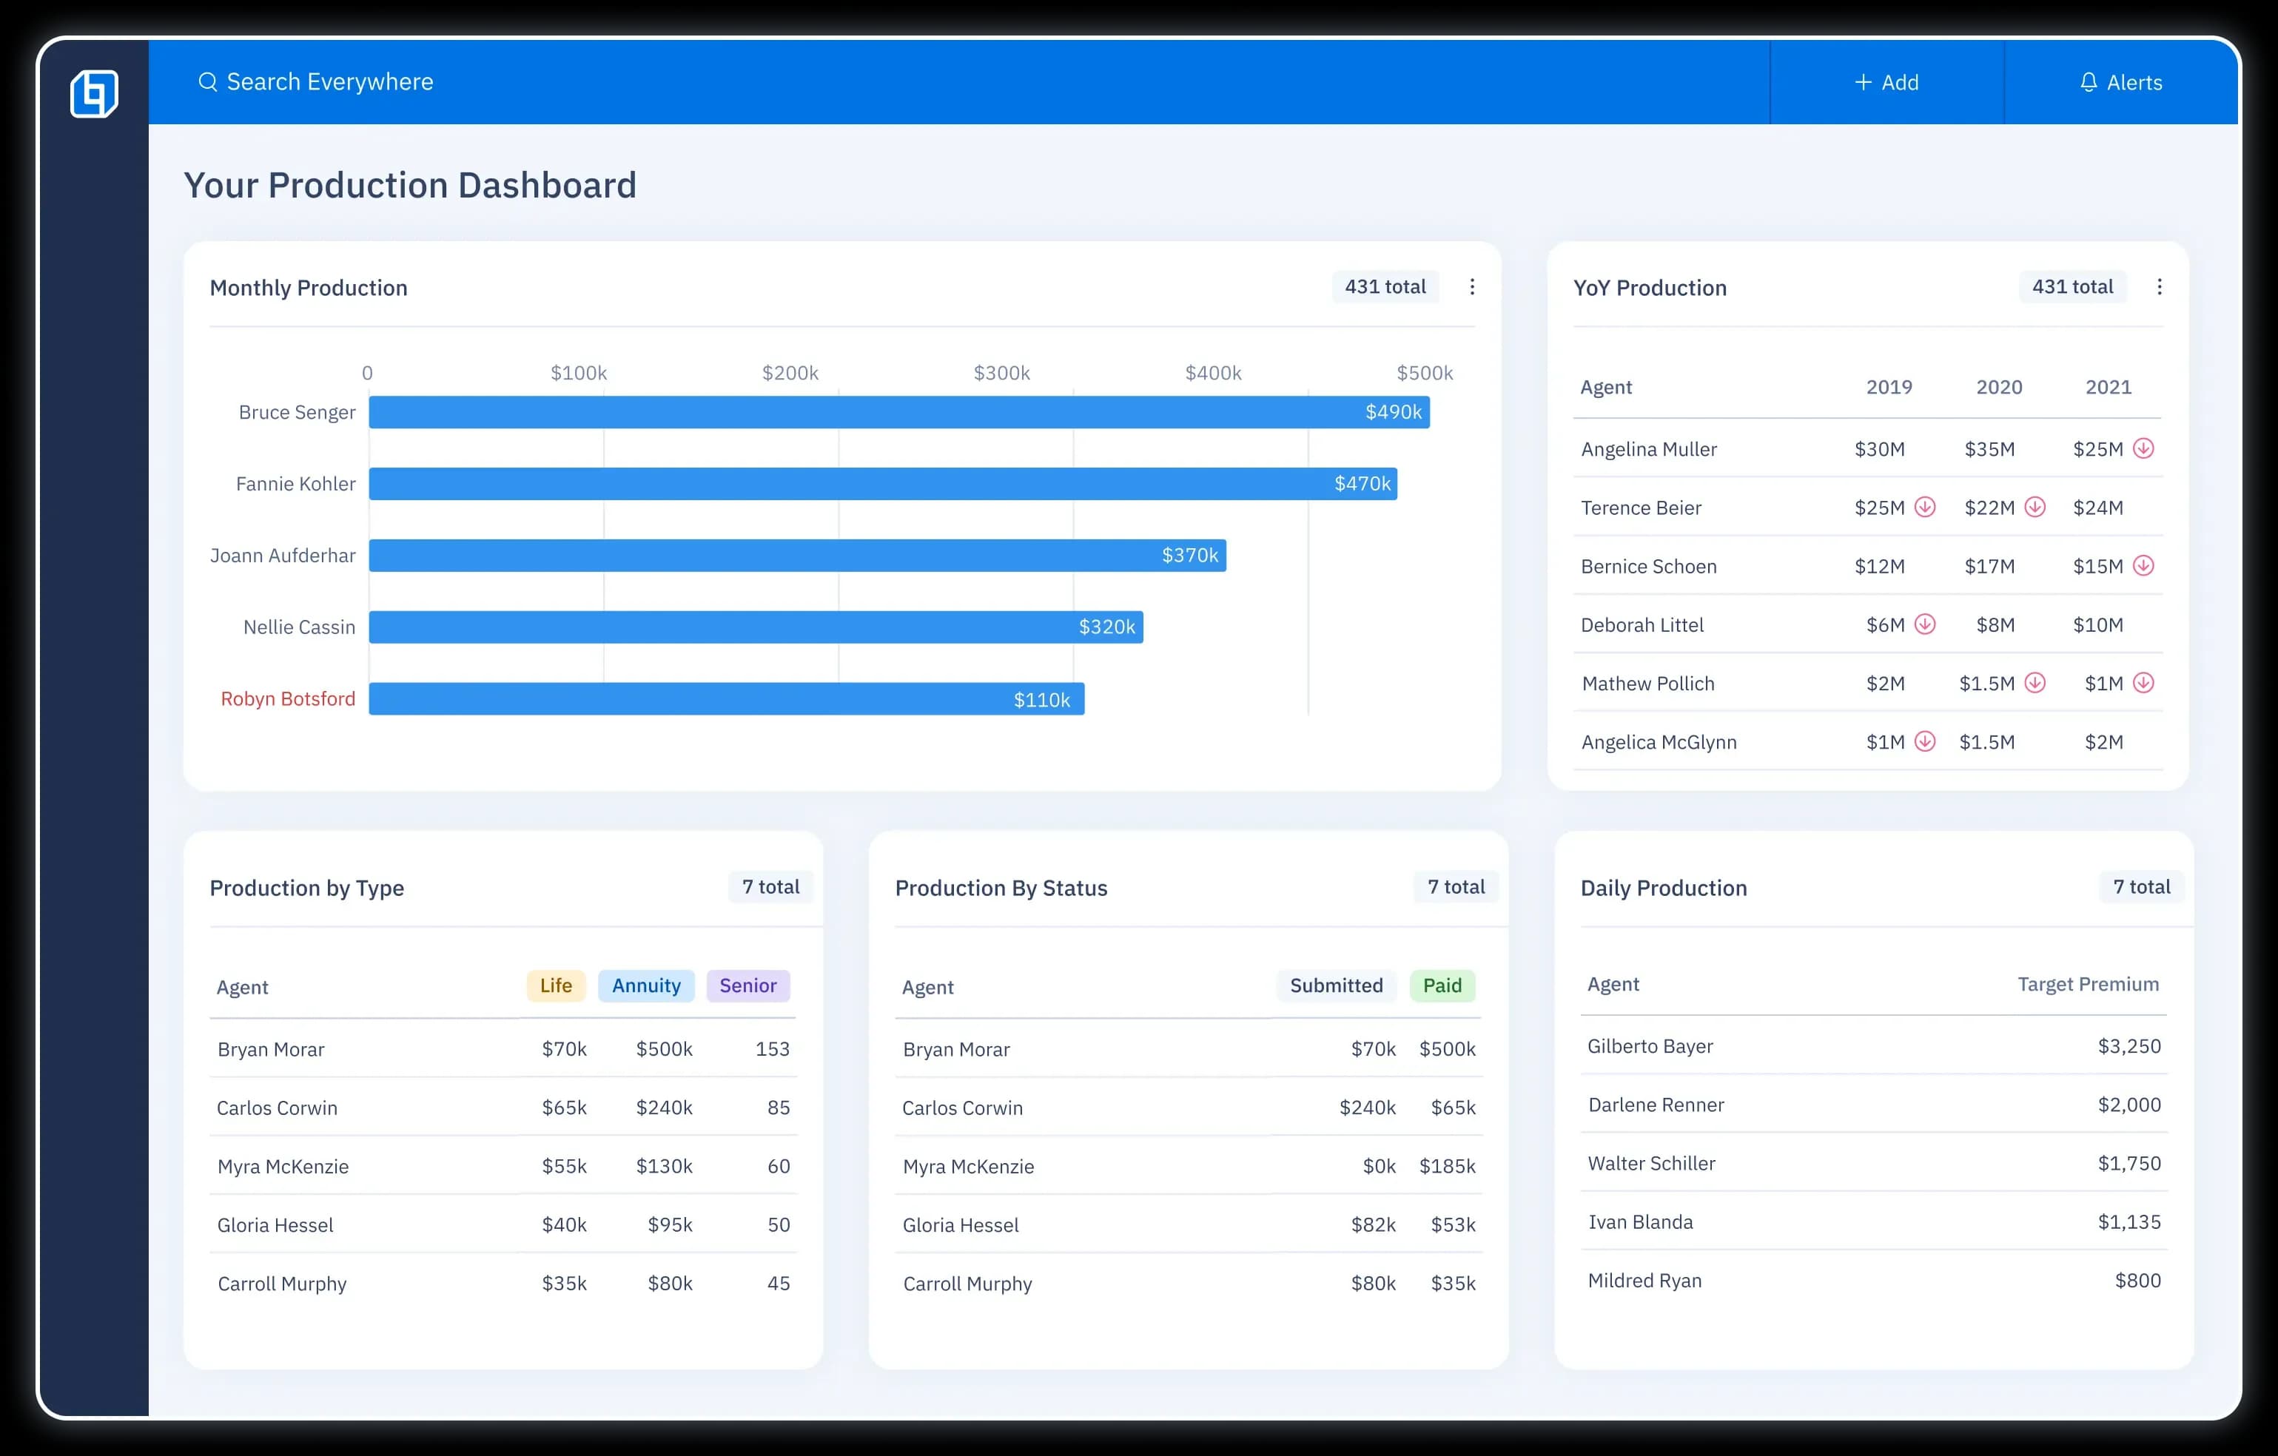Image resolution: width=2278 pixels, height=1456 pixels.
Task: Open the YoY Production options menu
Action: tap(2160, 286)
